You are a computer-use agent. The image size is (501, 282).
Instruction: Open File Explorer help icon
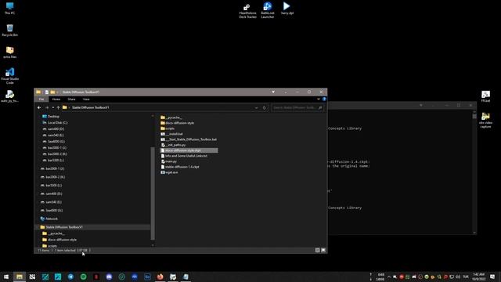point(324,99)
